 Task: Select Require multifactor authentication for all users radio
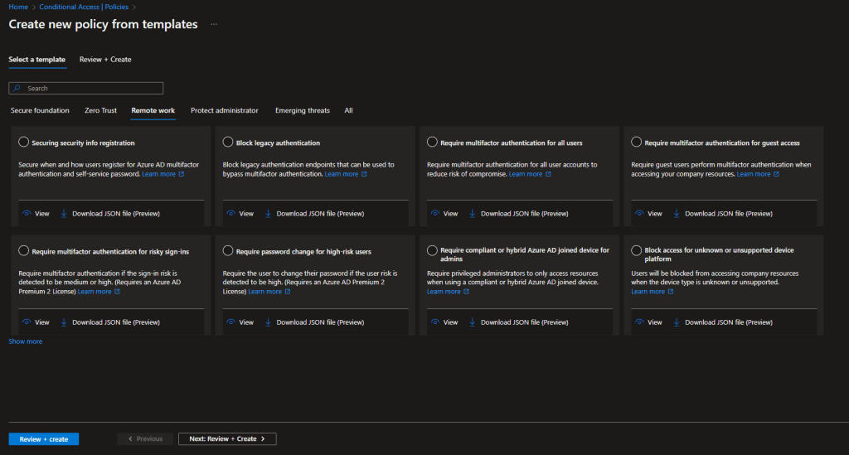432,143
